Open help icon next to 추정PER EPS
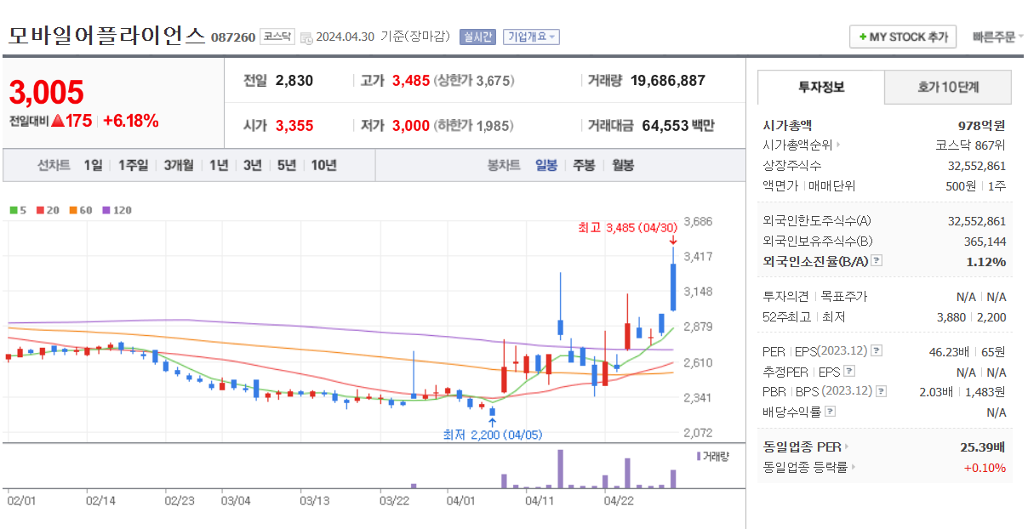The height and width of the screenshot is (529, 1028). [849, 372]
